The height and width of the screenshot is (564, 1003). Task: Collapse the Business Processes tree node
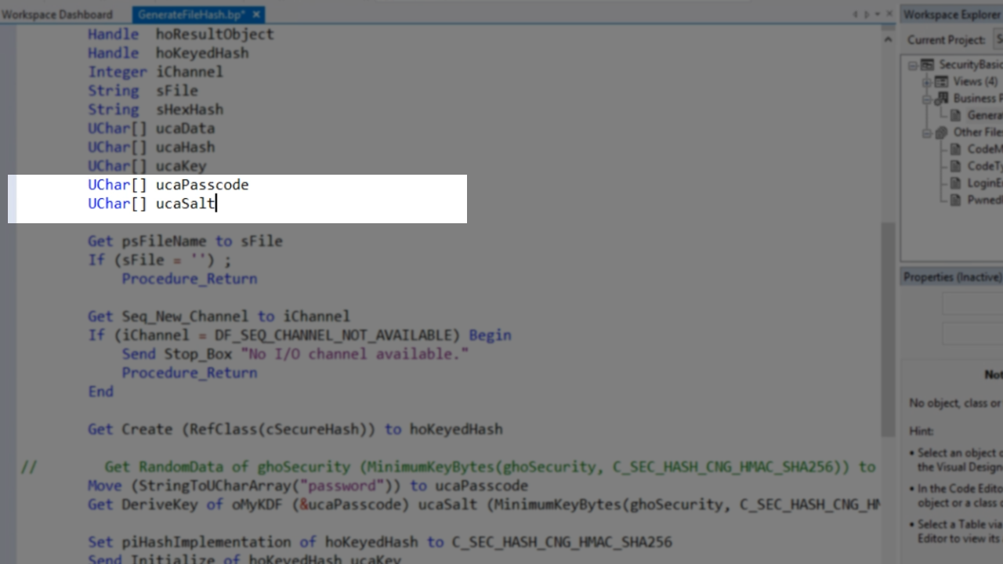(x=926, y=99)
